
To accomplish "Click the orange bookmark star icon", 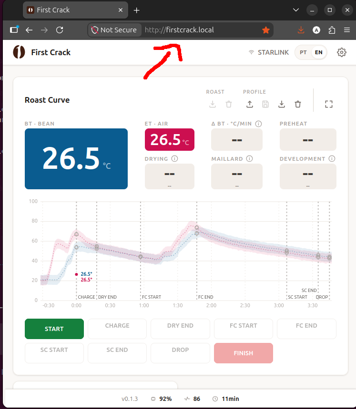I will coord(266,30).
